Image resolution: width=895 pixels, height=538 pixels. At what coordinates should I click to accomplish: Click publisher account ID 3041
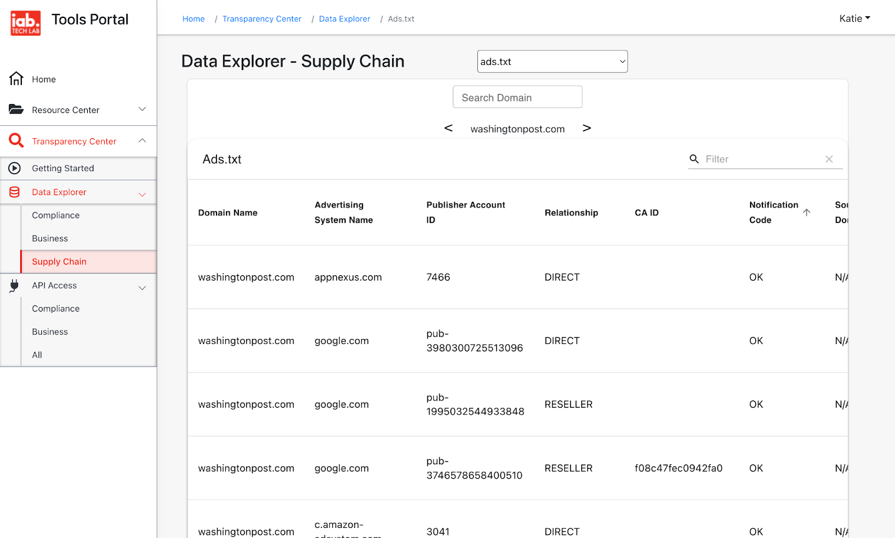pos(438,532)
